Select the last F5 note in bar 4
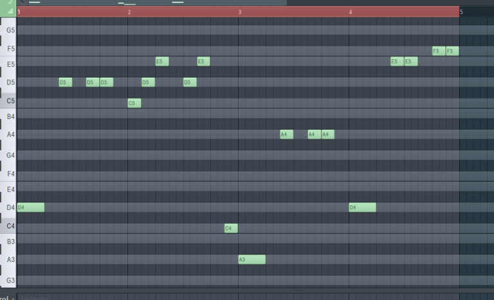 [x=452, y=51]
